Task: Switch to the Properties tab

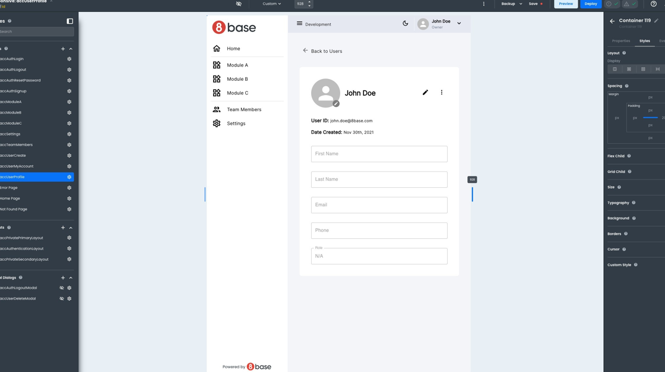Action: coord(621,41)
